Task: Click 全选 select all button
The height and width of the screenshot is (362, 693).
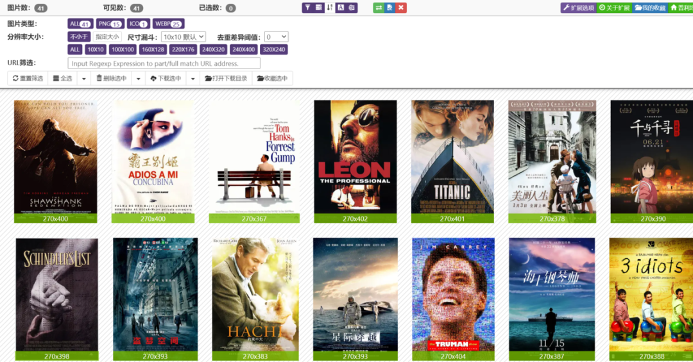Action: [x=62, y=78]
